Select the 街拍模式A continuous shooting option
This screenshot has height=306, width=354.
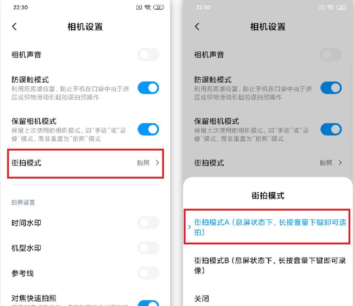tap(267, 227)
